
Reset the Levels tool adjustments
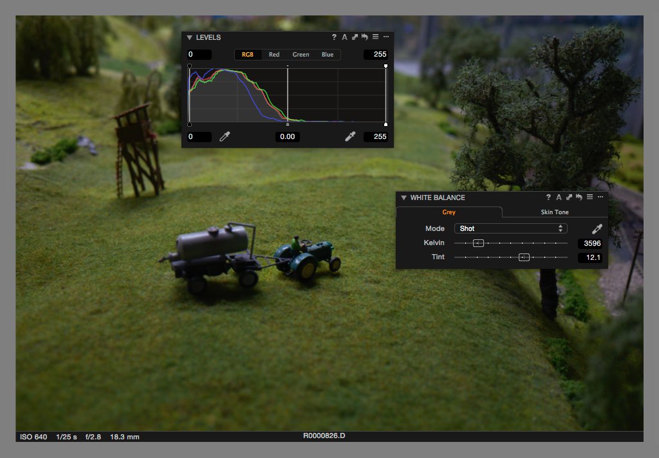click(x=365, y=37)
